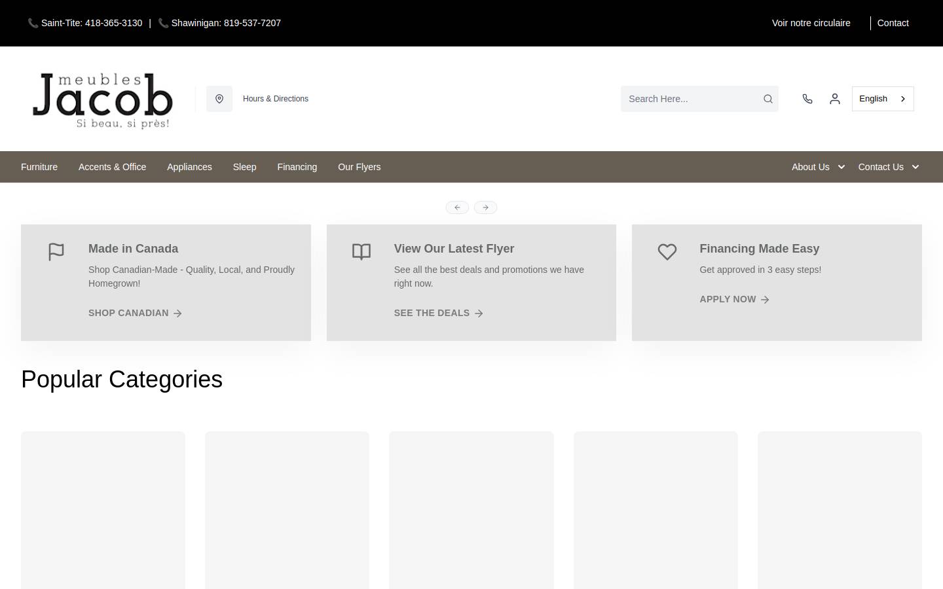Click APPLY NOW link
Image resolution: width=943 pixels, height=589 pixels.
pyautogui.click(x=735, y=299)
